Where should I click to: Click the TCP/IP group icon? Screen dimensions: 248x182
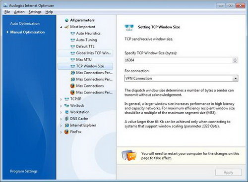[66, 99]
